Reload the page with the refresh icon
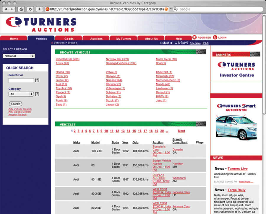266x214 pixels. pos(30,9)
